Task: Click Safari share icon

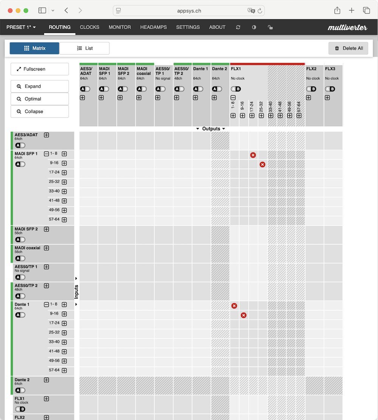Action: click(337, 11)
